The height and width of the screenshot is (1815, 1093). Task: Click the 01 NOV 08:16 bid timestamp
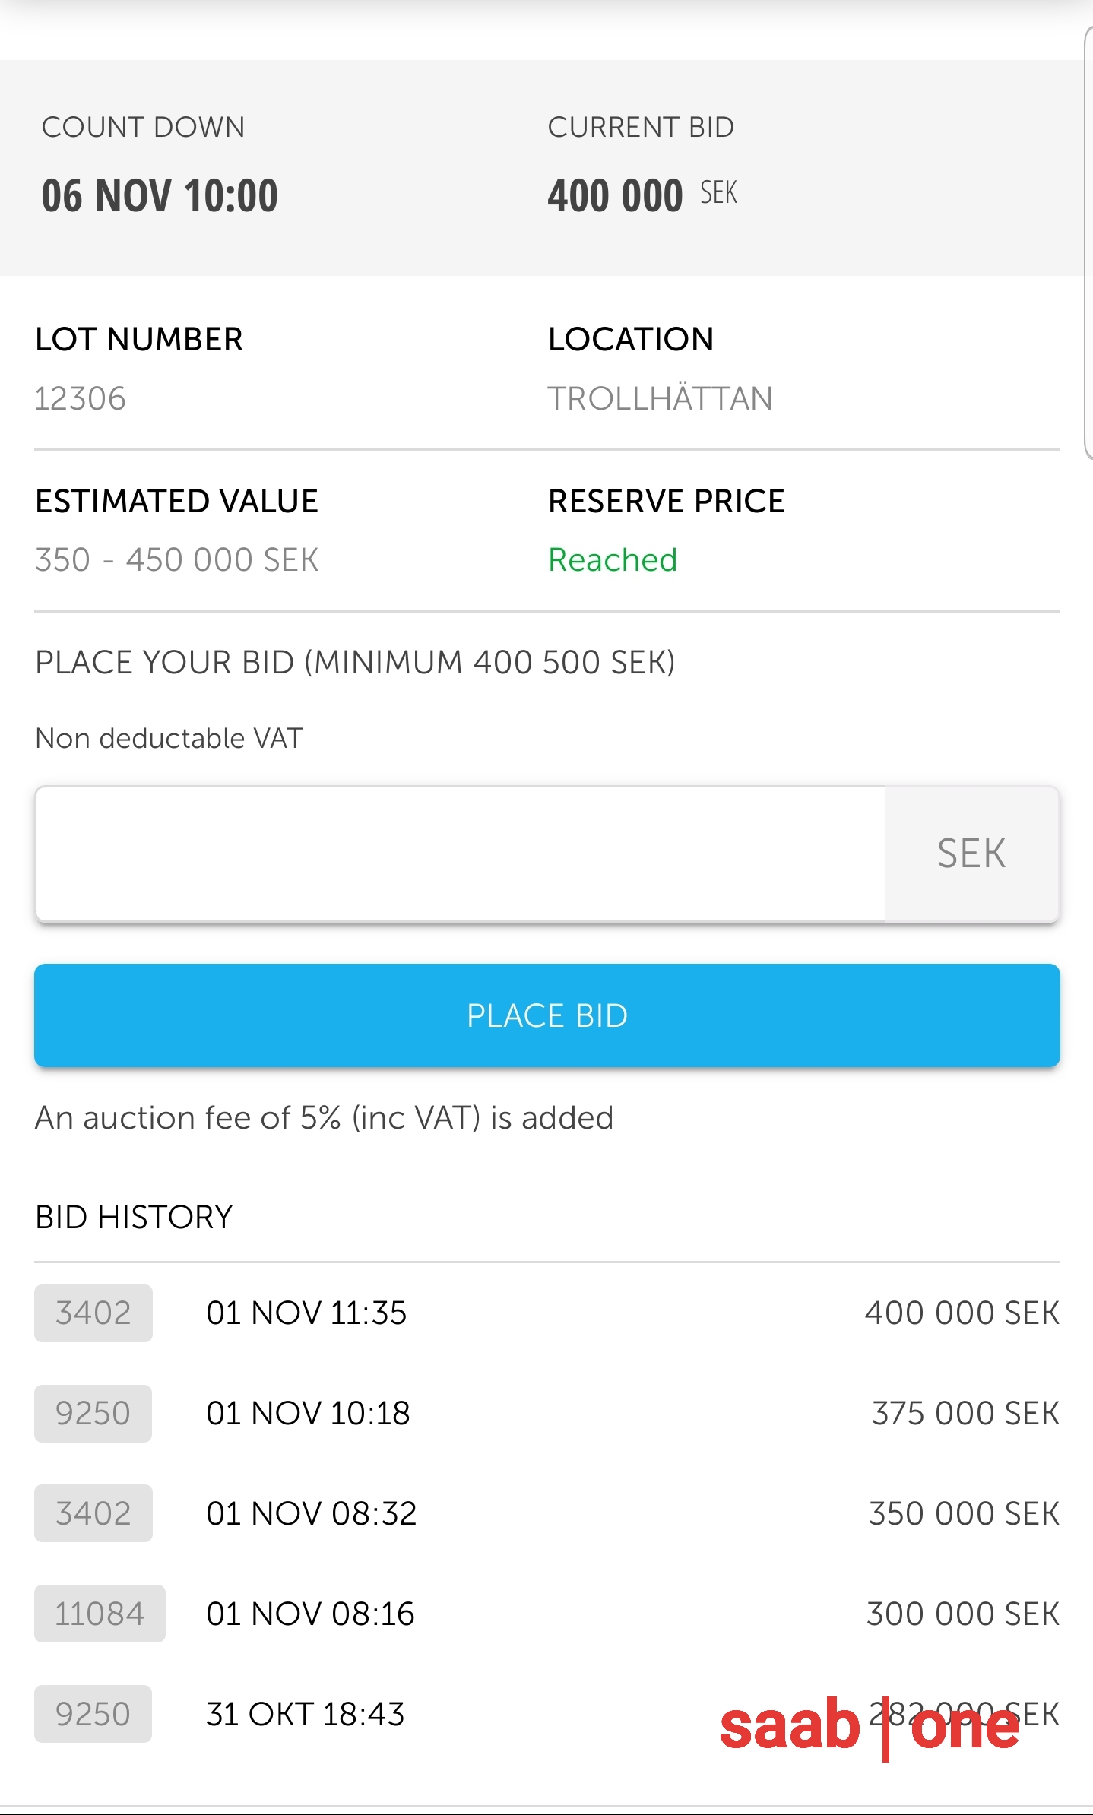point(310,1614)
